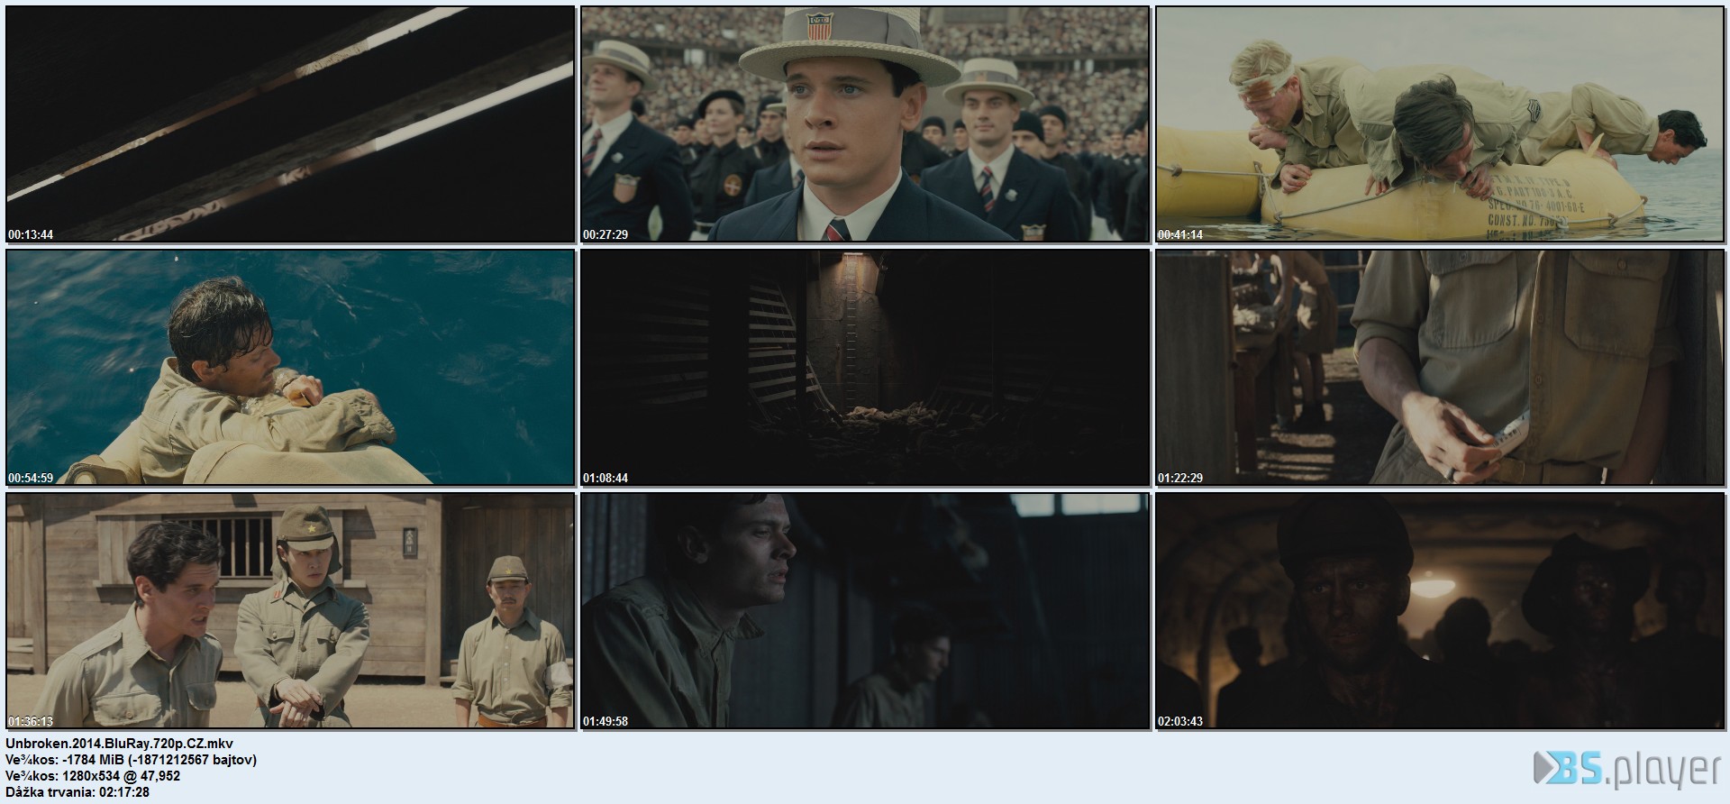The image size is (1730, 804).
Task: Select the thumbnail at 01:49:58
Action: tap(865, 611)
